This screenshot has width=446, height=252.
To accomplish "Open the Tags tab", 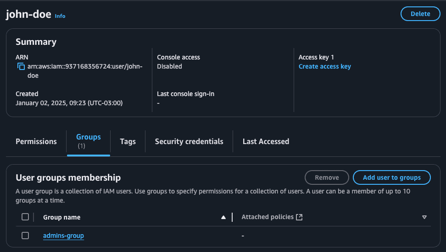I will (128, 141).
